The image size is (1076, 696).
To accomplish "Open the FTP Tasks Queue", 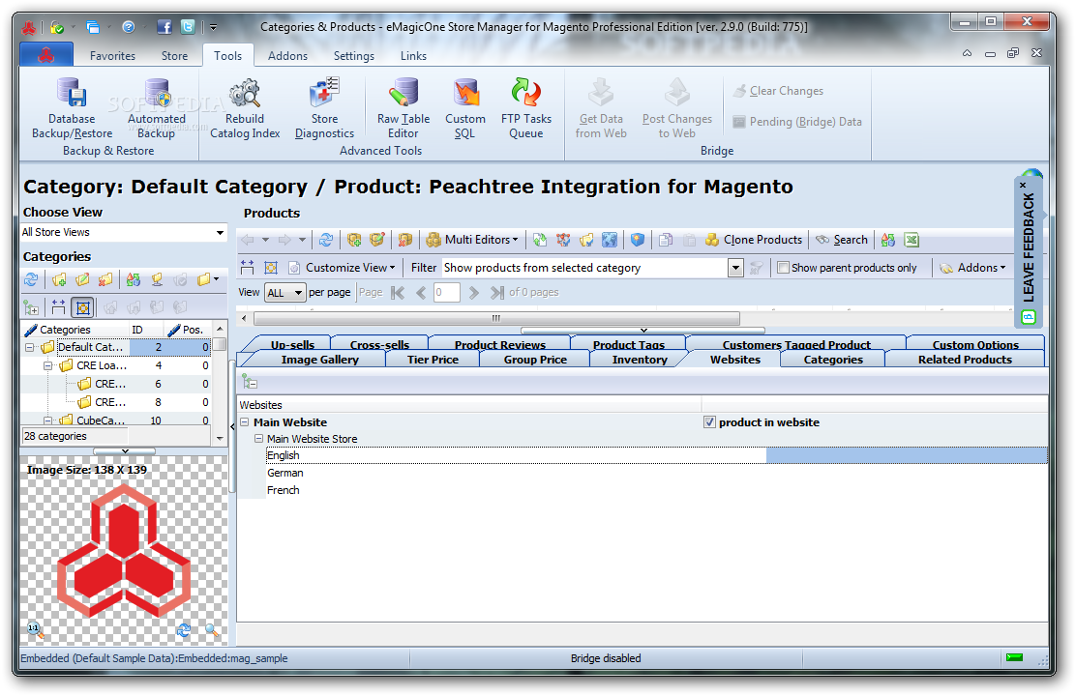I will click(x=526, y=108).
